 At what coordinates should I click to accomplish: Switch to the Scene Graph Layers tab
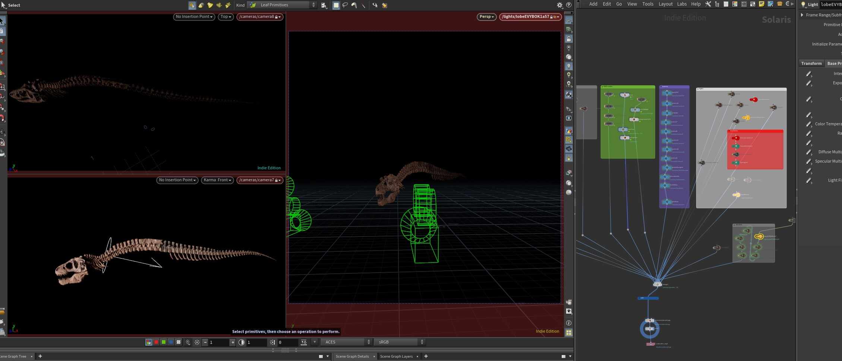click(396, 357)
